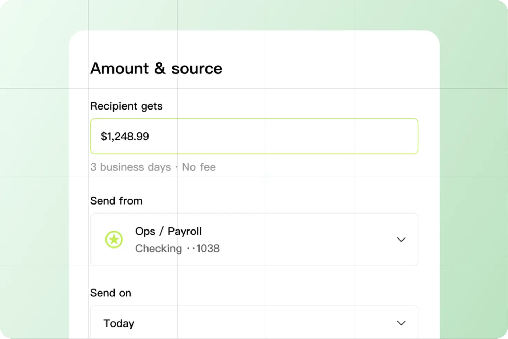
Task: Click the middle of the Send on selector
Action: [x=254, y=323]
